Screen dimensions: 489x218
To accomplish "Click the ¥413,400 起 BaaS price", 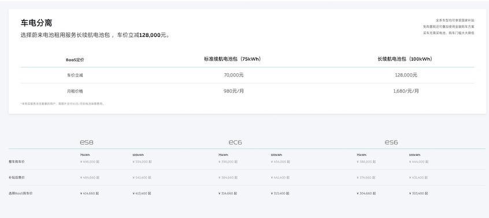I will 142,193.
